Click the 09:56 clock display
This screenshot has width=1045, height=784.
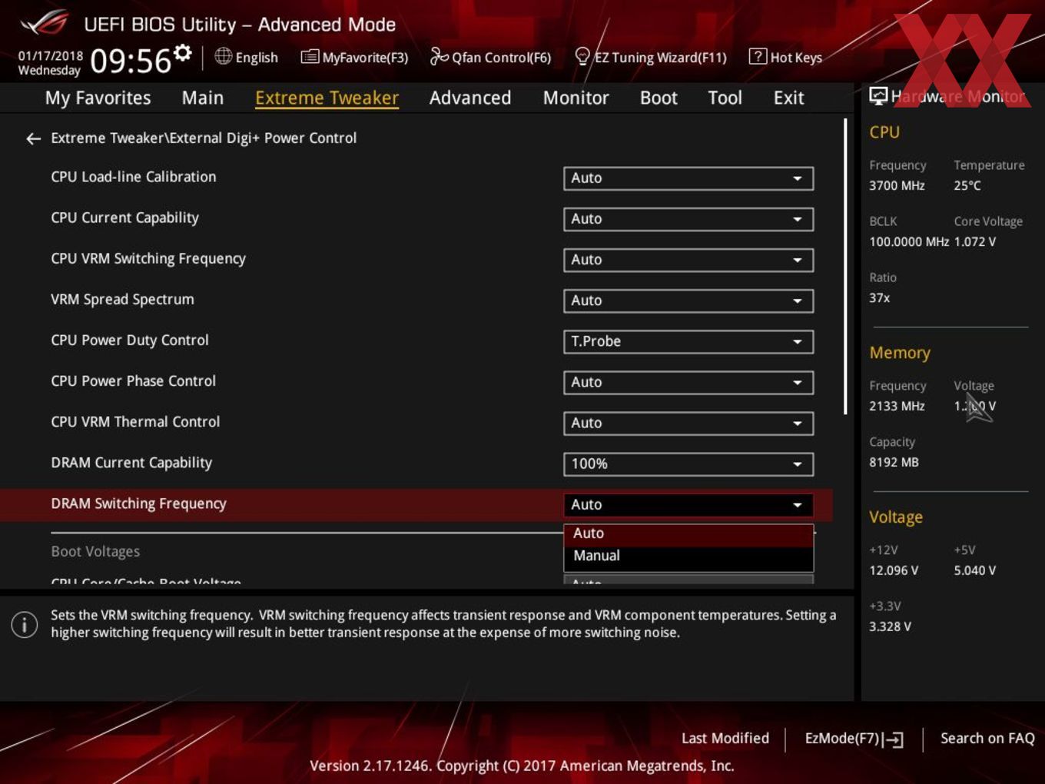131,61
